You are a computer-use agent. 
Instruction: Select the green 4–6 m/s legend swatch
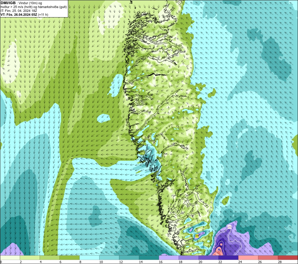click(49, 257)
